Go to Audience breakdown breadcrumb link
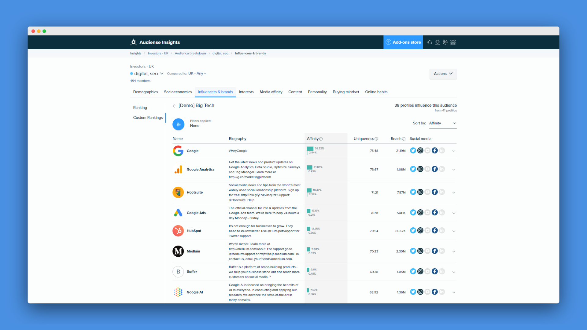The height and width of the screenshot is (330, 587). (190, 53)
